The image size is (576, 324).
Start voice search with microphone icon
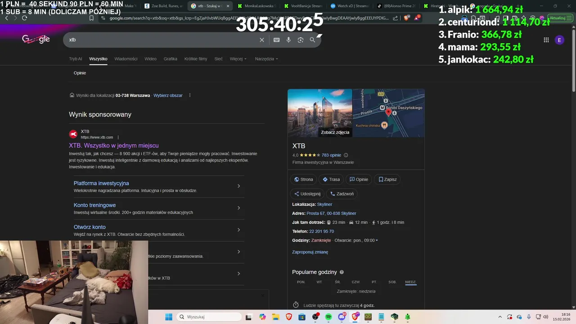288,40
